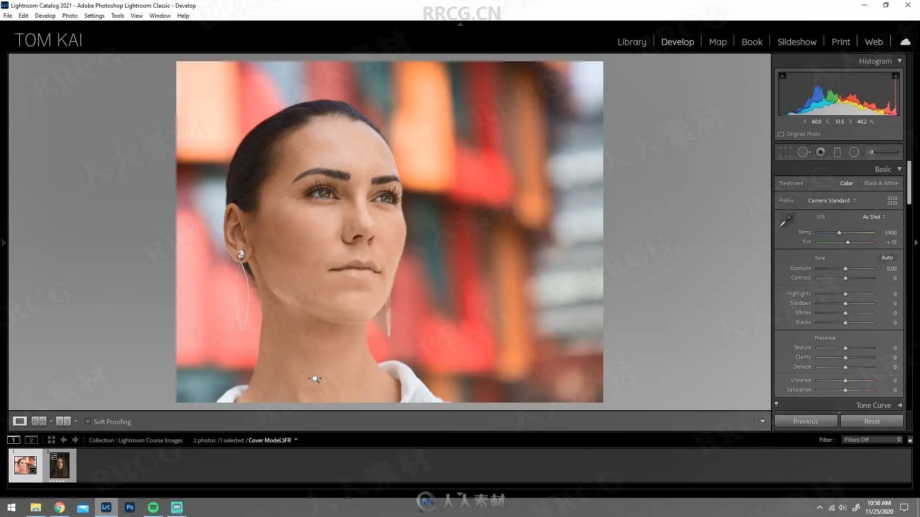Open the Settings menu

click(94, 16)
